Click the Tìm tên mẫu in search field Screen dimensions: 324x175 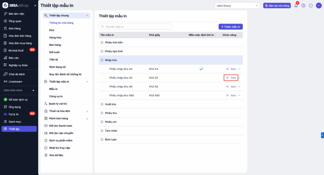click(x=136, y=27)
